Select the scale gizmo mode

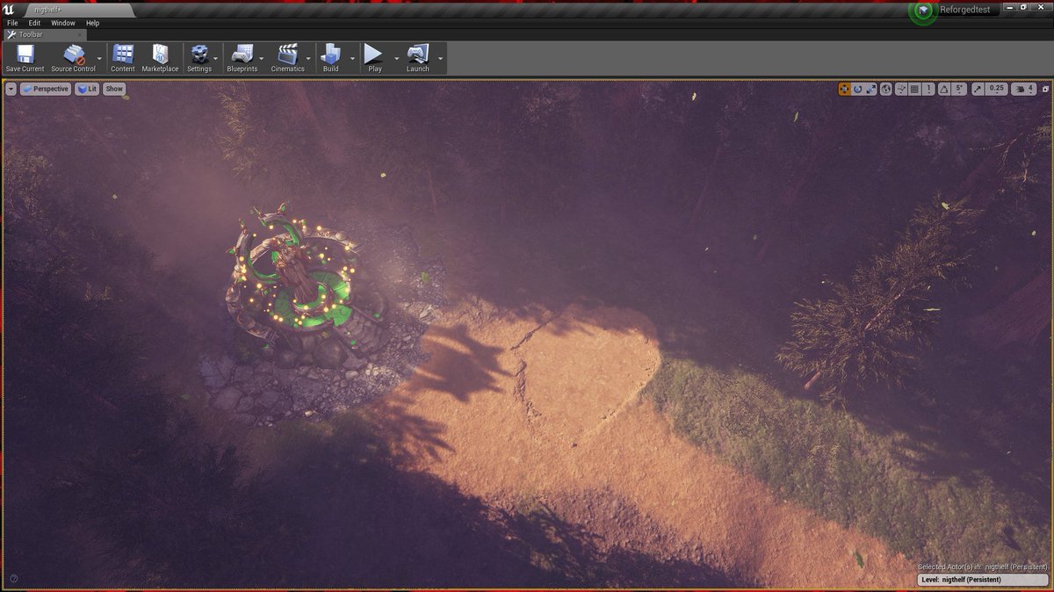pos(870,89)
